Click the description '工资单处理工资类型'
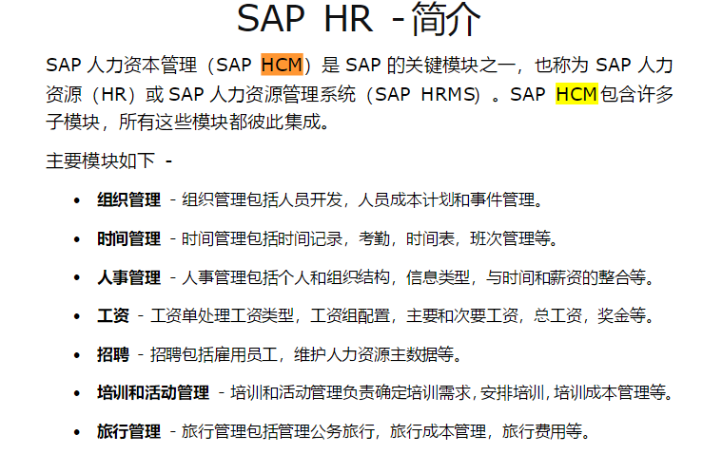Image resolution: width=703 pixels, height=454 pixels. click(222, 315)
